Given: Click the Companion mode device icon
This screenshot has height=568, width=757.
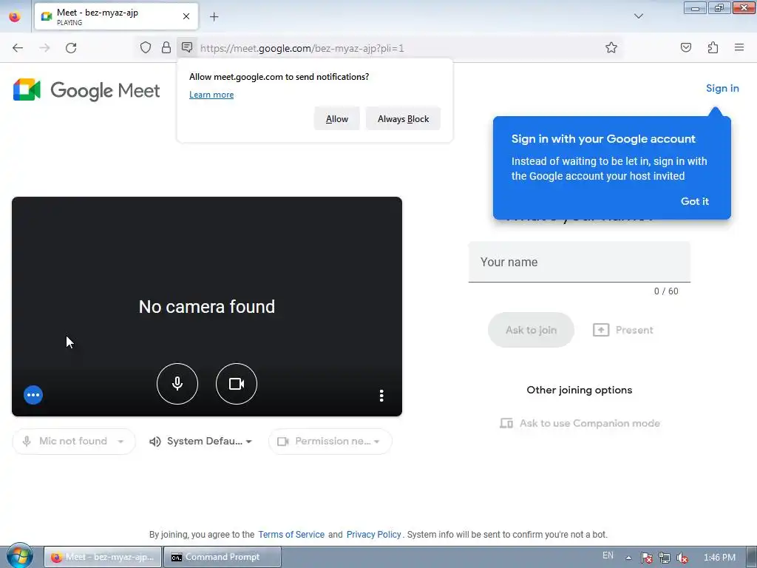Looking at the screenshot, I should click(x=506, y=423).
